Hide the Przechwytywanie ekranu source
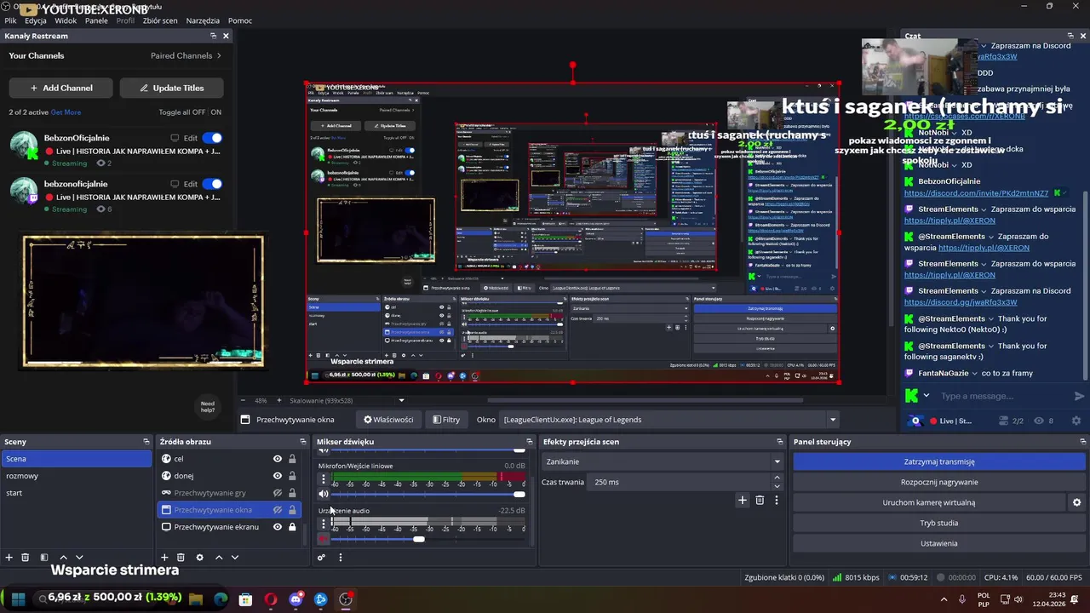 point(277,527)
